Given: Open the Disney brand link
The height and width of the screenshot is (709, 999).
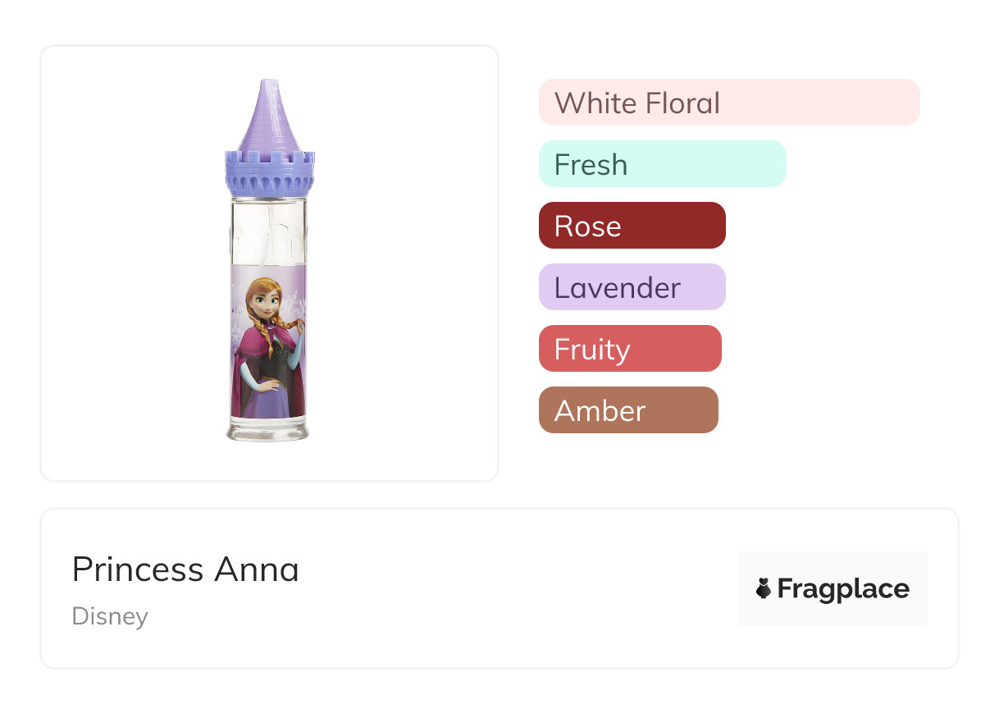Looking at the screenshot, I should pos(110,616).
